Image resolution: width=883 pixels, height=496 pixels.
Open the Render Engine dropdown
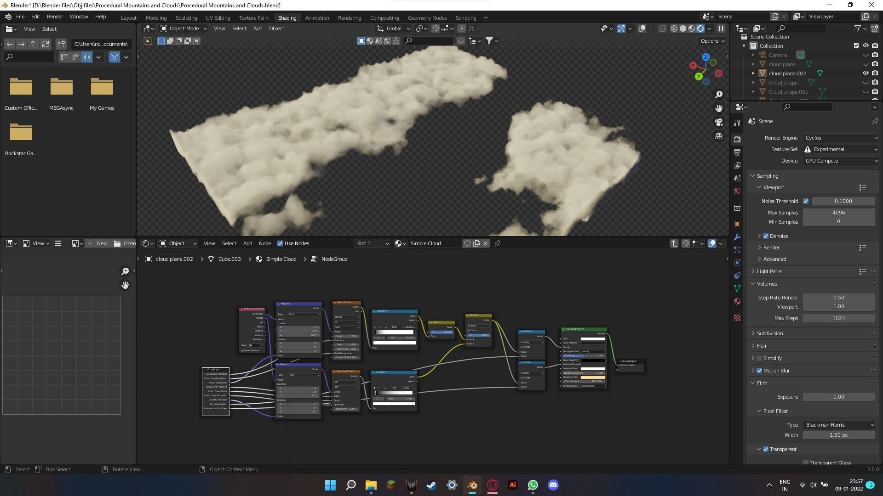click(x=841, y=138)
